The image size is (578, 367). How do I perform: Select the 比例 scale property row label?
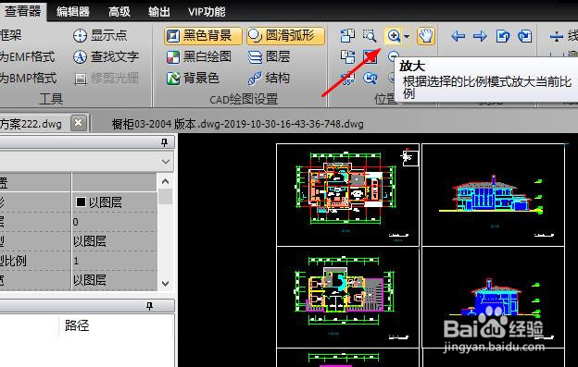click(x=13, y=261)
